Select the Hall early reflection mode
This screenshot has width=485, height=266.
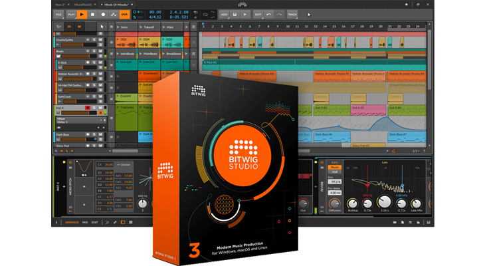coord(334,172)
